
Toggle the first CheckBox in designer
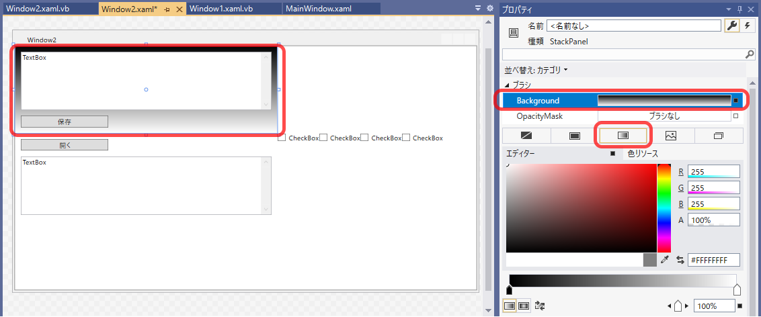(x=282, y=138)
